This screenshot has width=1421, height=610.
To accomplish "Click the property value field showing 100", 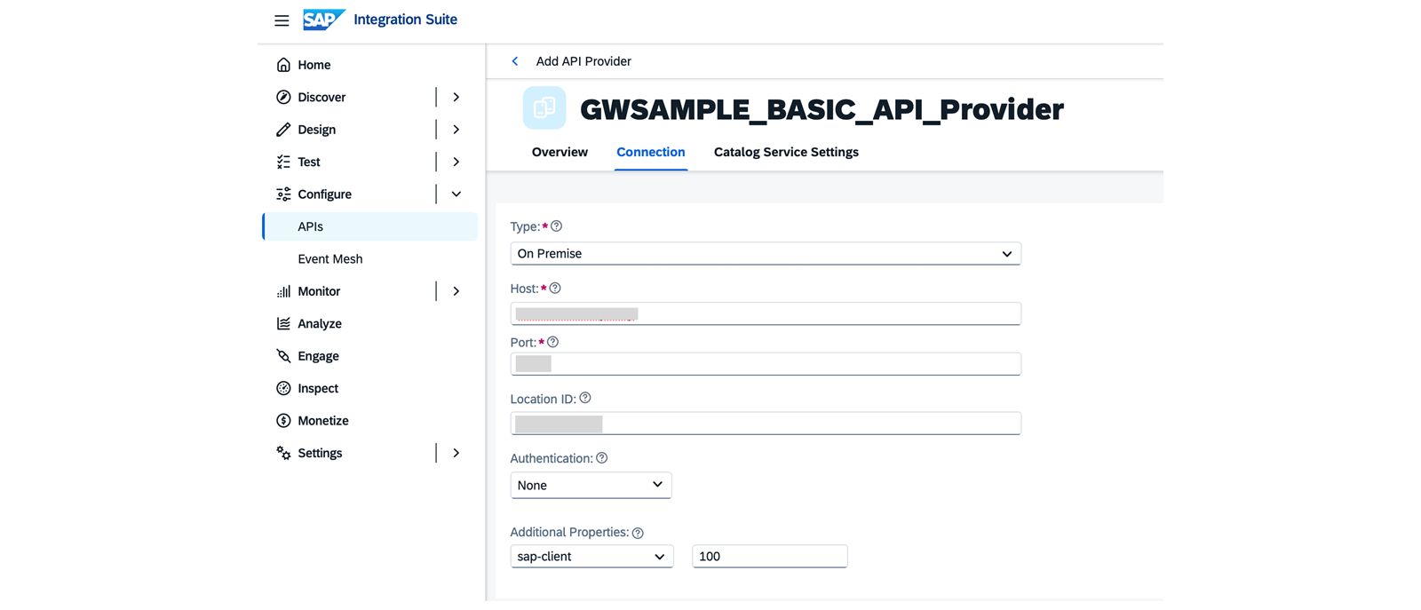I will [x=770, y=557].
